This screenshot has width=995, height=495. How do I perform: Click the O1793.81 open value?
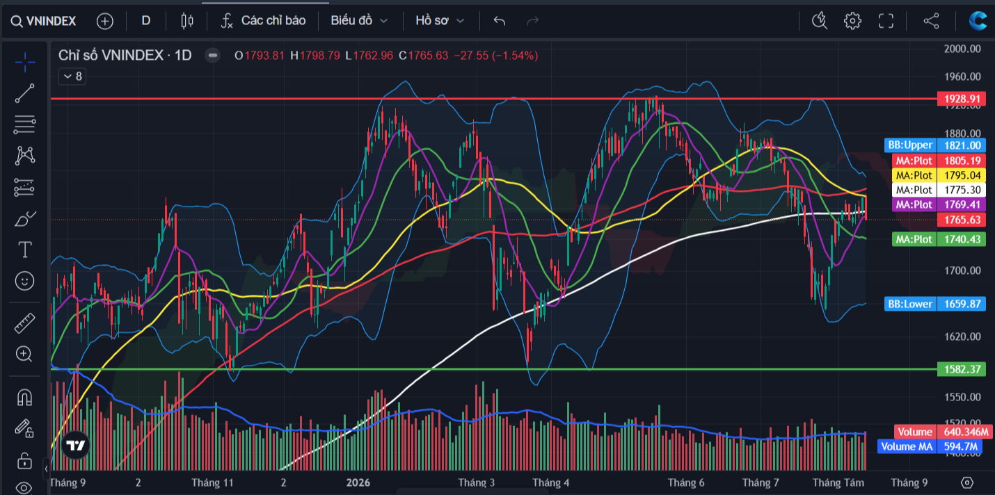pyautogui.click(x=260, y=56)
